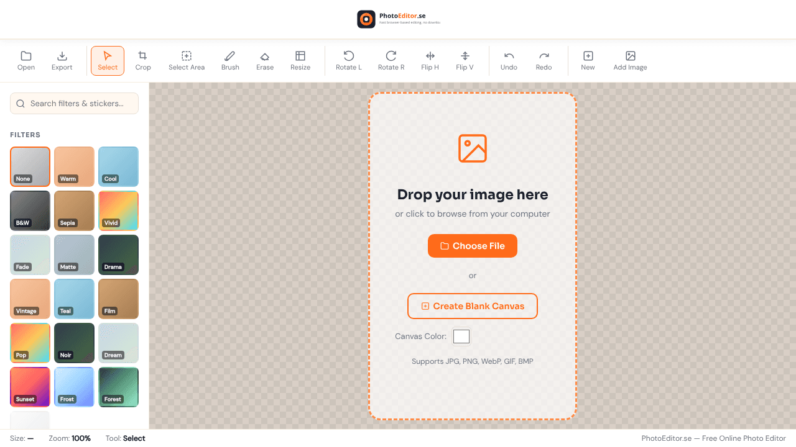Apply the Noir filter
Image resolution: width=796 pixels, height=447 pixels.
pyautogui.click(x=74, y=343)
